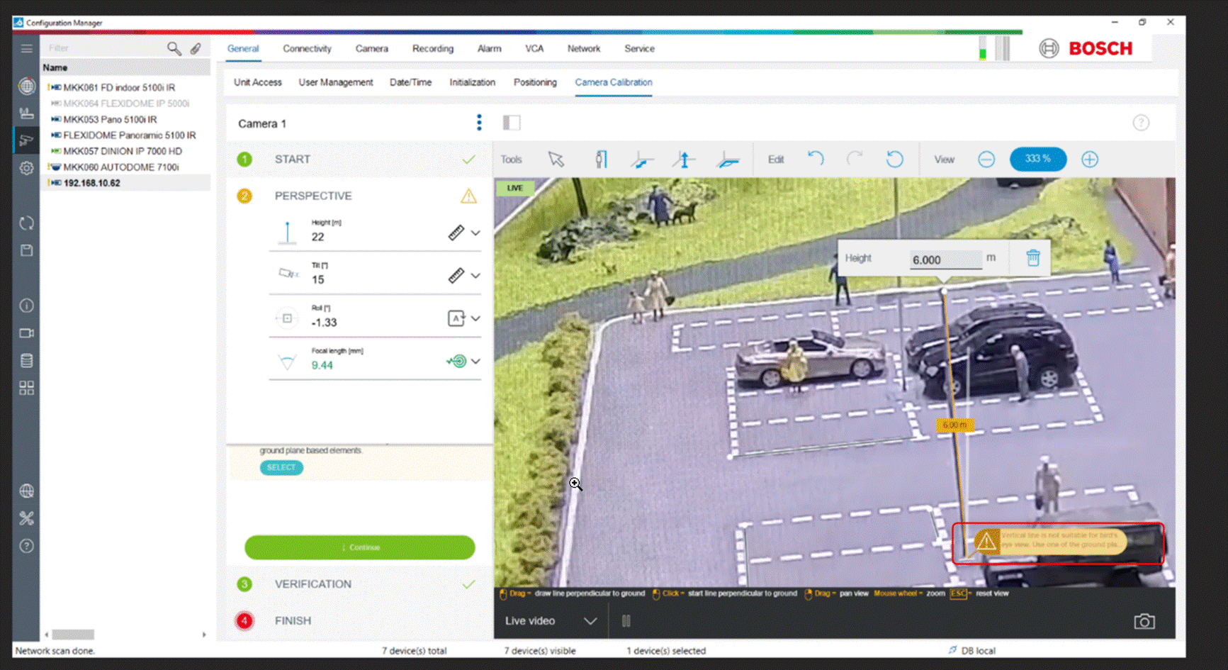
Task: Toggle the side panel layout icon
Action: pos(512,123)
